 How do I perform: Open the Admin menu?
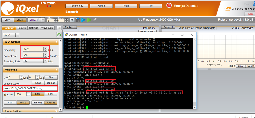click(x=101, y=6)
